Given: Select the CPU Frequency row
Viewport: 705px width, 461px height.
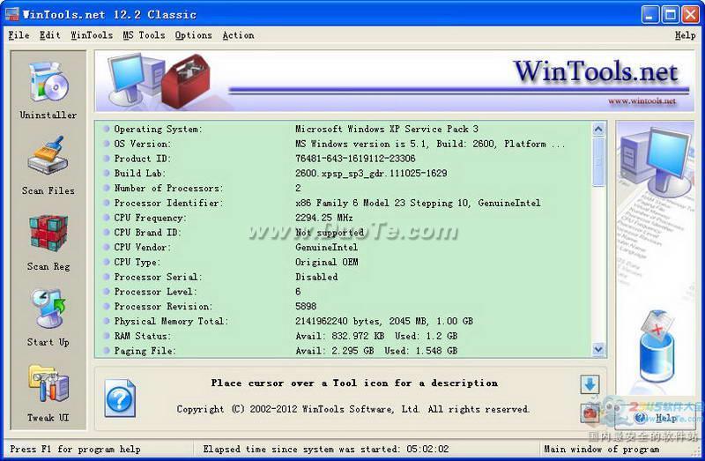Looking at the screenshot, I should [x=344, y=218].
